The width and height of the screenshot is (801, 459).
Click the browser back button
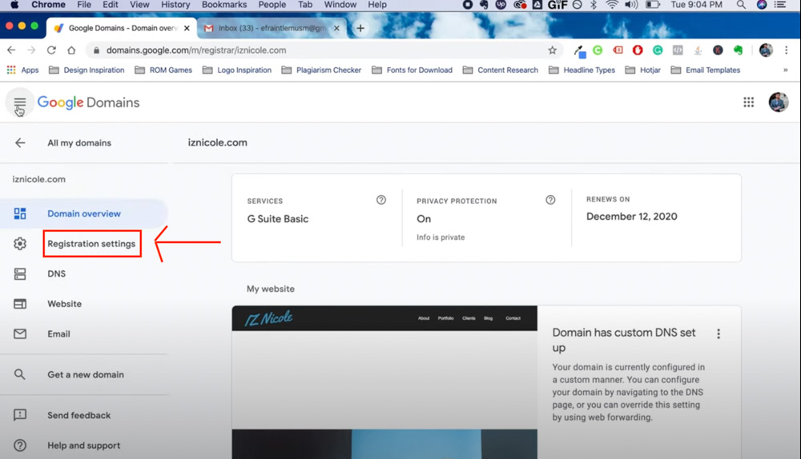click(x=11, y=50)
